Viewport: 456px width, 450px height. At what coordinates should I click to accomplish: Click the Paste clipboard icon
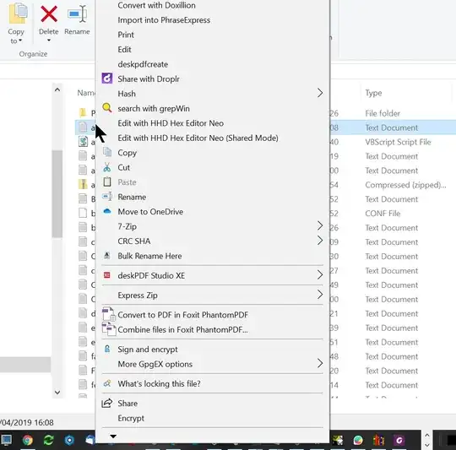107,182
